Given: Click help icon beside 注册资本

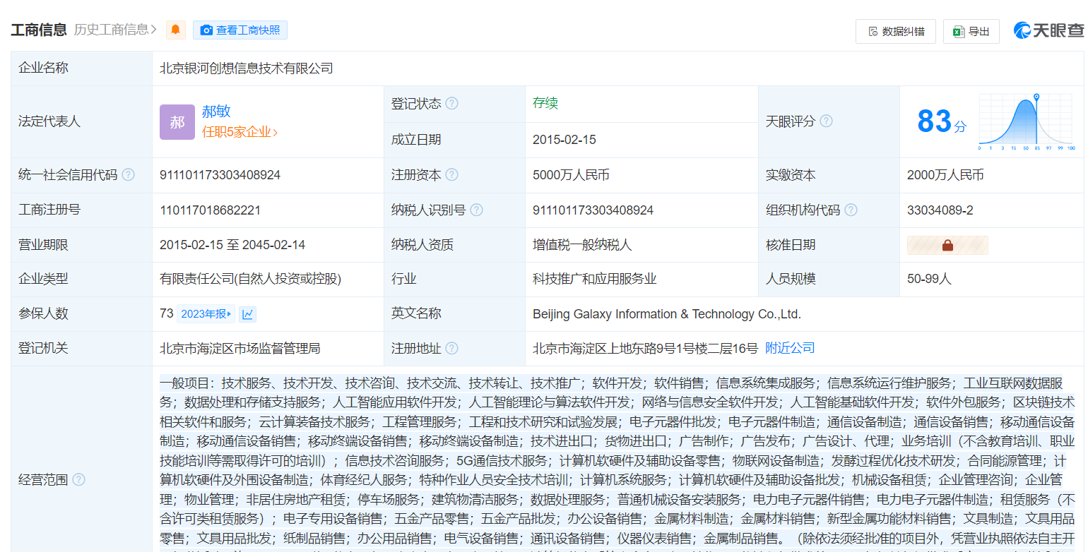Looking at the screenshot, I should [x=451, y=175].
